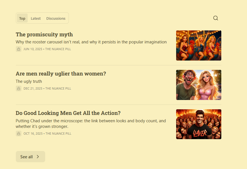This screenshot has height=169, width=247.
Task: Click lock icon beside Dec 21, 2025
Action: point(19,88)
